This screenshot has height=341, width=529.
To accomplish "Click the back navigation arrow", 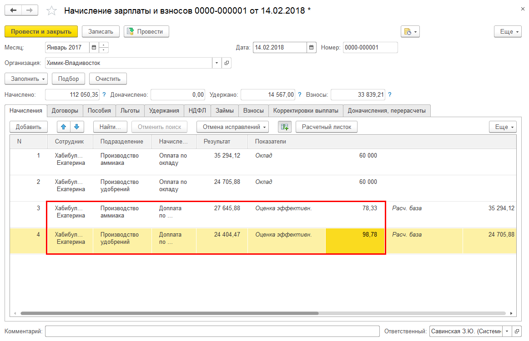I will pyautogui.click(x=13, y=10).
